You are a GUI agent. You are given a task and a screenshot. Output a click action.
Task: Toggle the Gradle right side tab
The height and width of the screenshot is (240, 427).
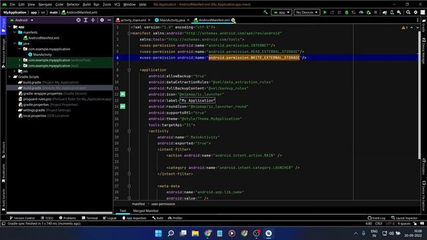pyautogui.click(x=424, y=25)
